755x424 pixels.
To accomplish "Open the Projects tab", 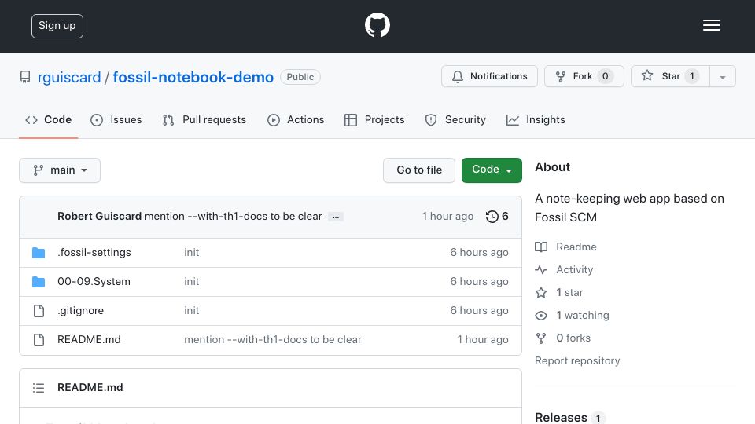I will [374, 119].
